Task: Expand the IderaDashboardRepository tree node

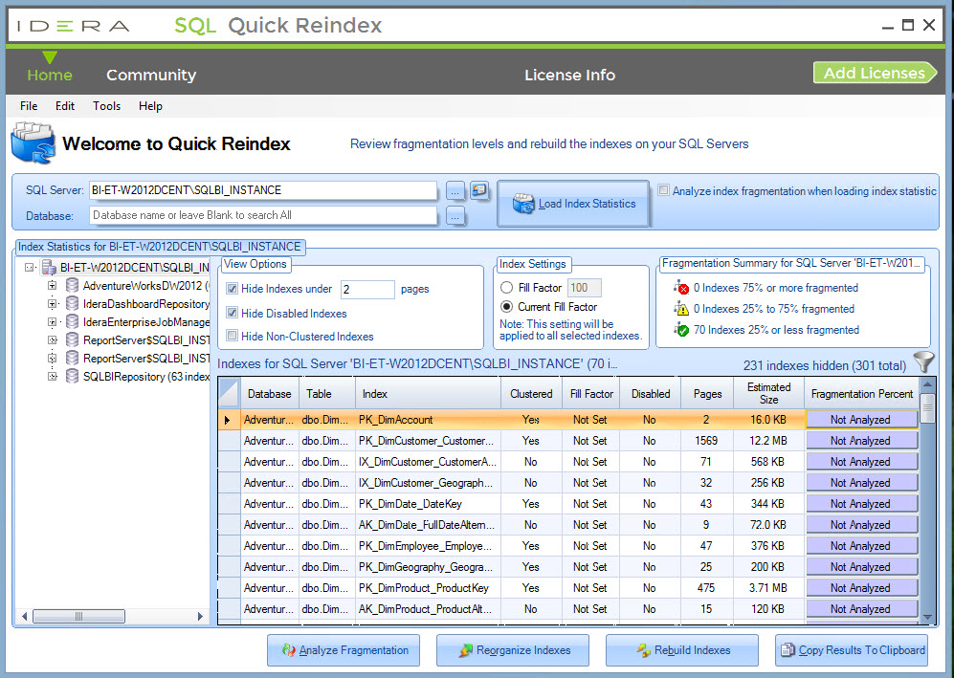Action: (x=53, y=303)
